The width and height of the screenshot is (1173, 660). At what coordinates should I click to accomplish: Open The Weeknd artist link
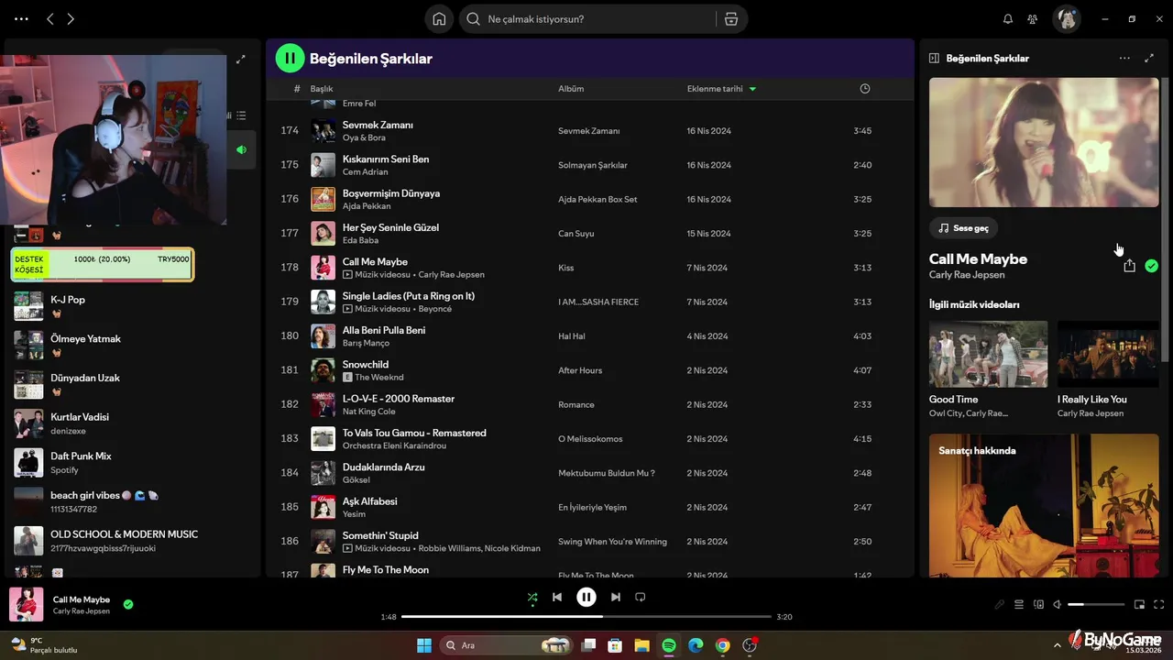[x=379, y=377]
